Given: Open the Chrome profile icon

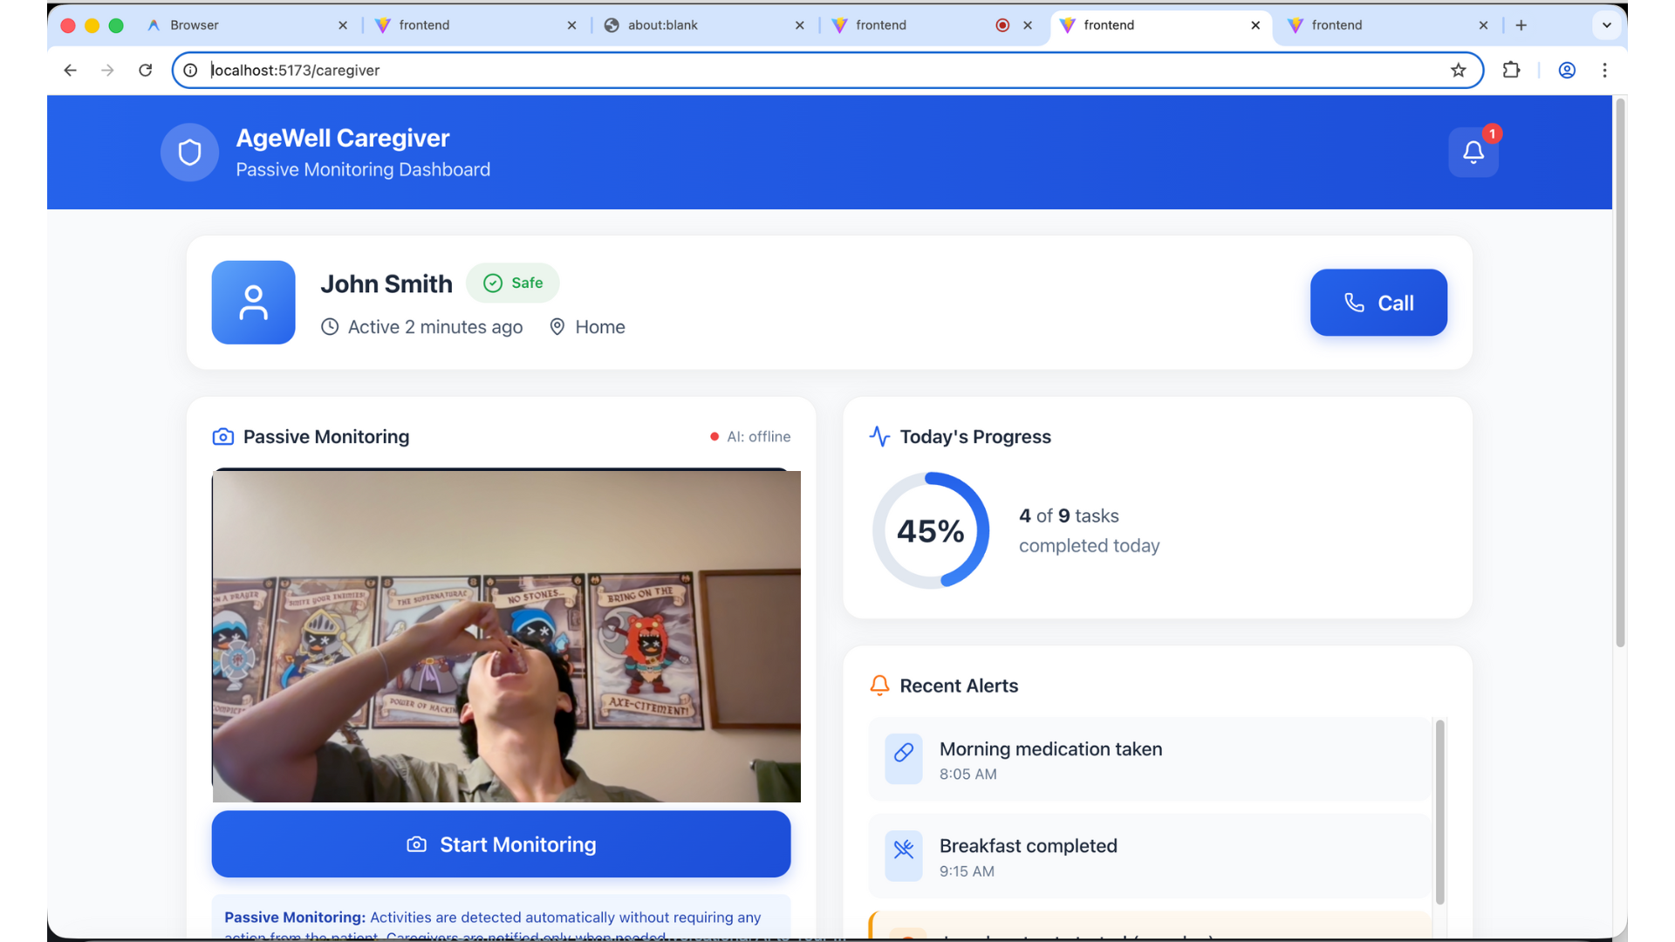Looking at the screenshot, I should (1567, 71).
